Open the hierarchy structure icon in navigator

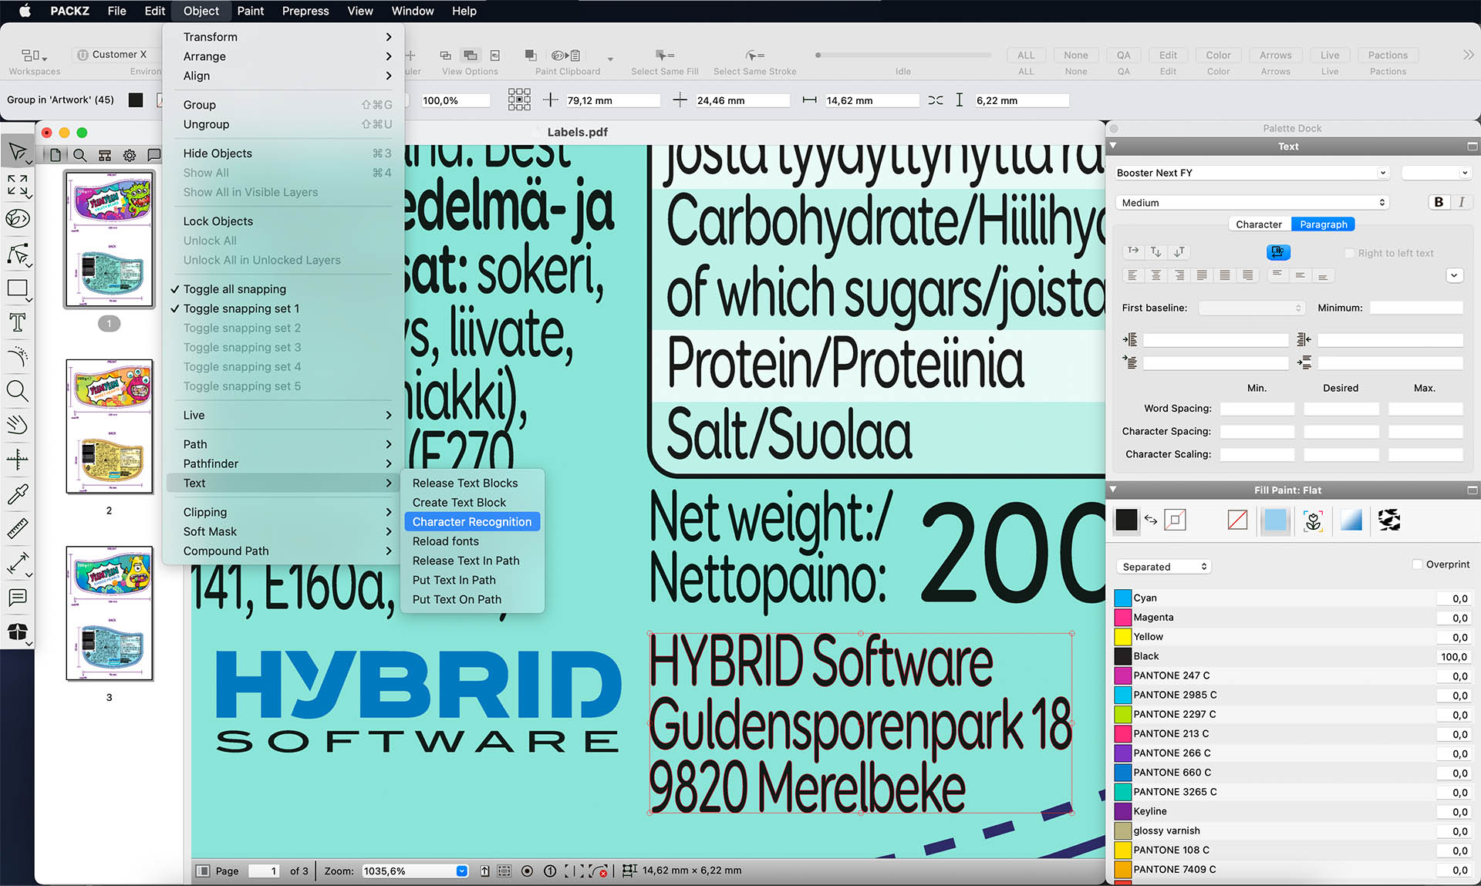[x=105, y=155]
